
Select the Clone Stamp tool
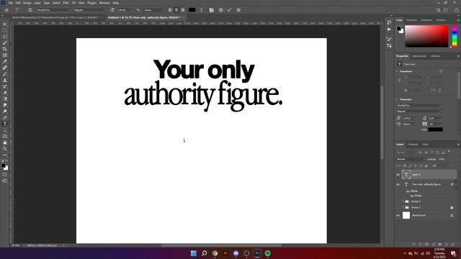(5, 80)
